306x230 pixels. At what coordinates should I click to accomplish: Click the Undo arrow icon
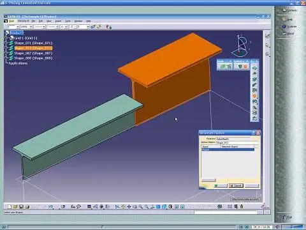50,206
